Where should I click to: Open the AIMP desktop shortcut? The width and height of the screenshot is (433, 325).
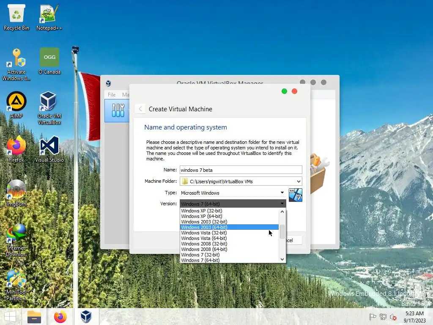pyautogui.click(x=16, y=105)
